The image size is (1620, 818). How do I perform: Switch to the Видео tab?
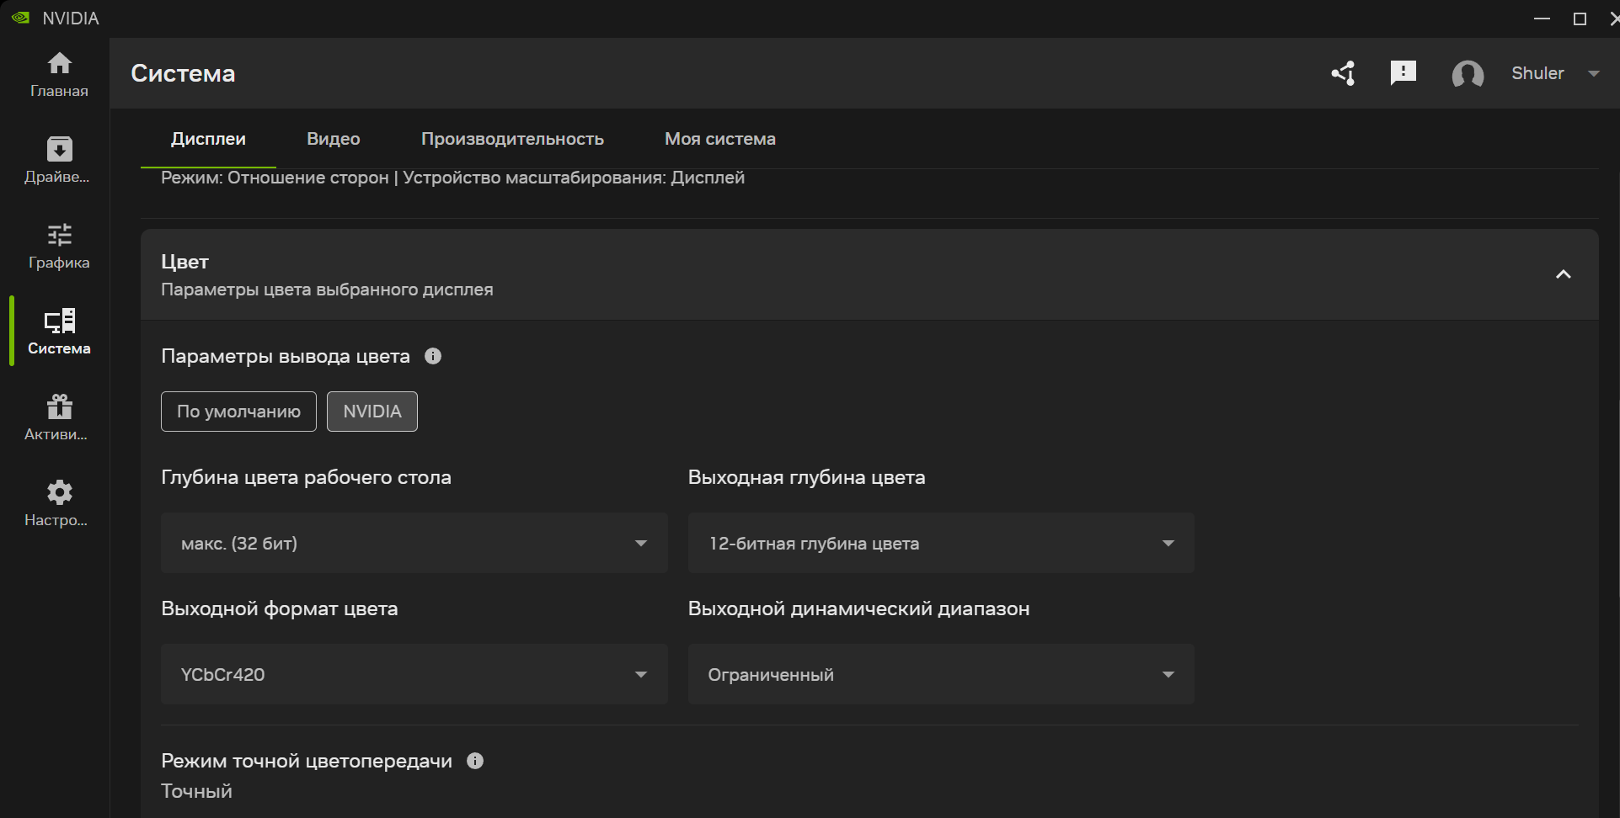point(334,139)
